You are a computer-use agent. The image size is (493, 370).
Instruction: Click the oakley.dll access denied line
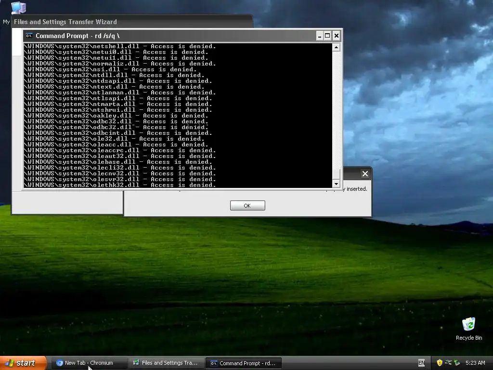point(116,116)
